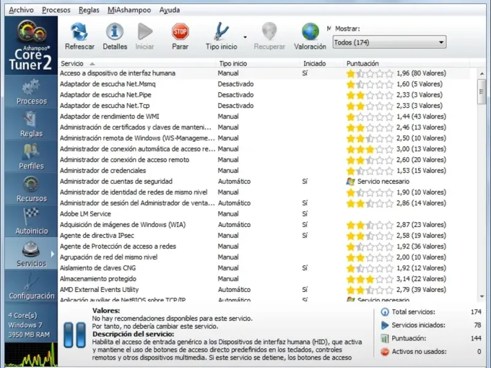This screenshot has height=368, width=491.
Task: Click the Tipo inicio pliers icon
Action: [222, 32]
